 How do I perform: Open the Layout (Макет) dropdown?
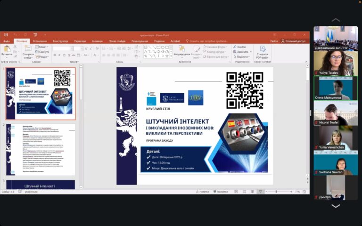tap(41, 47)
